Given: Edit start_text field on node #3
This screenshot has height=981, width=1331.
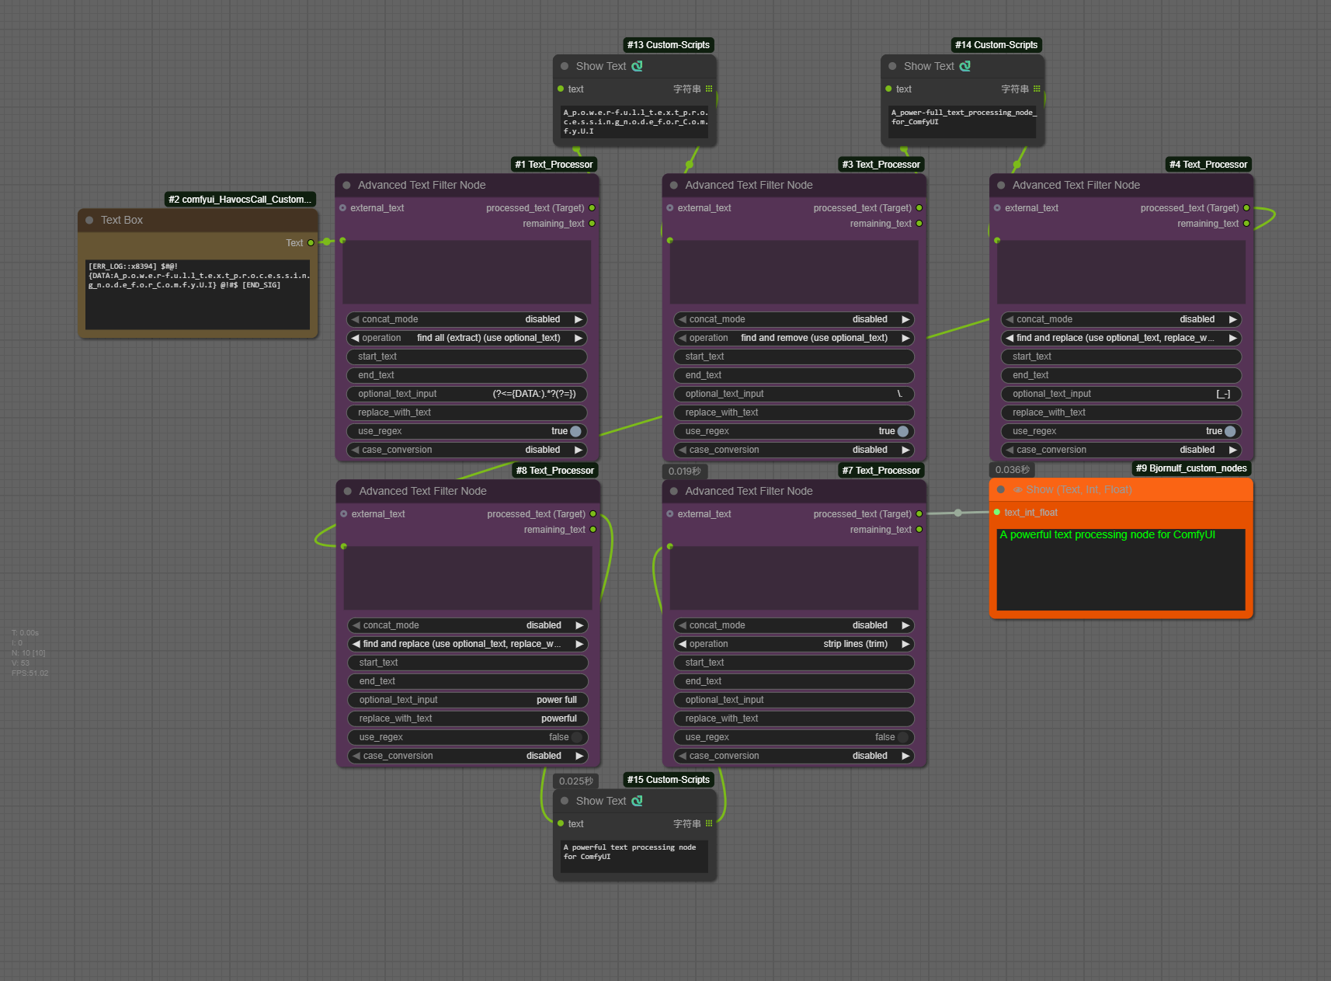Looking at the screenshot, I should pos(794,357).
